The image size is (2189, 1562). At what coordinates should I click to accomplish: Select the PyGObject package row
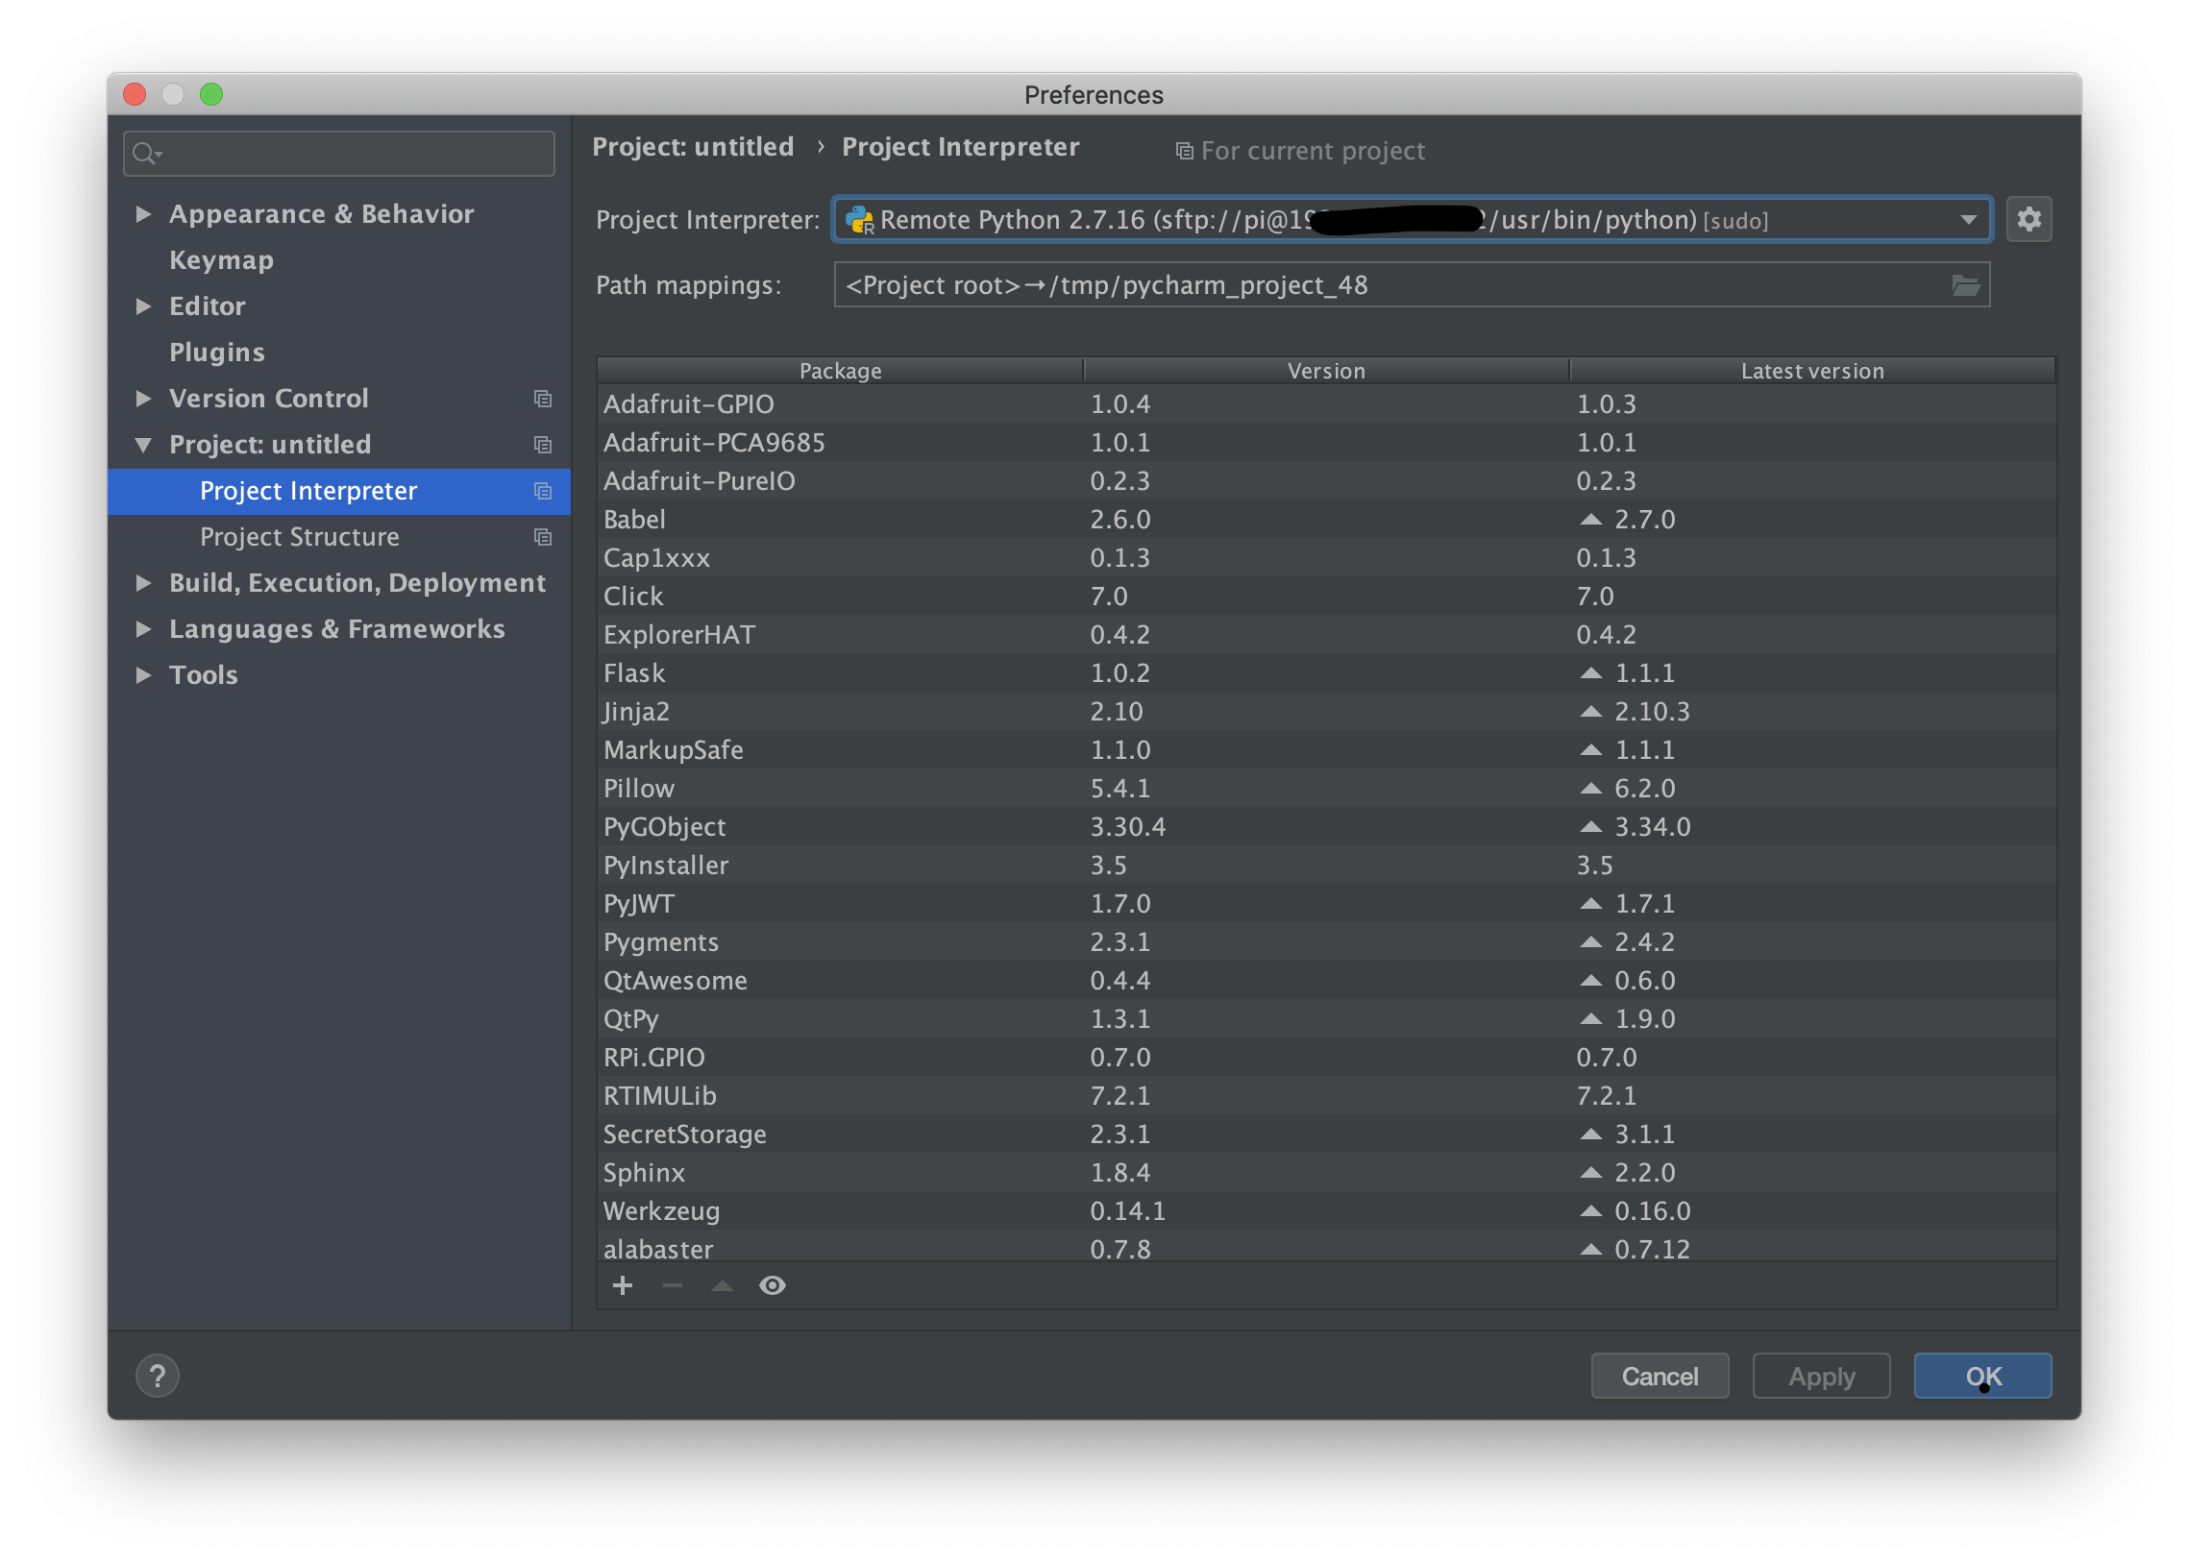click(1326, 827)
